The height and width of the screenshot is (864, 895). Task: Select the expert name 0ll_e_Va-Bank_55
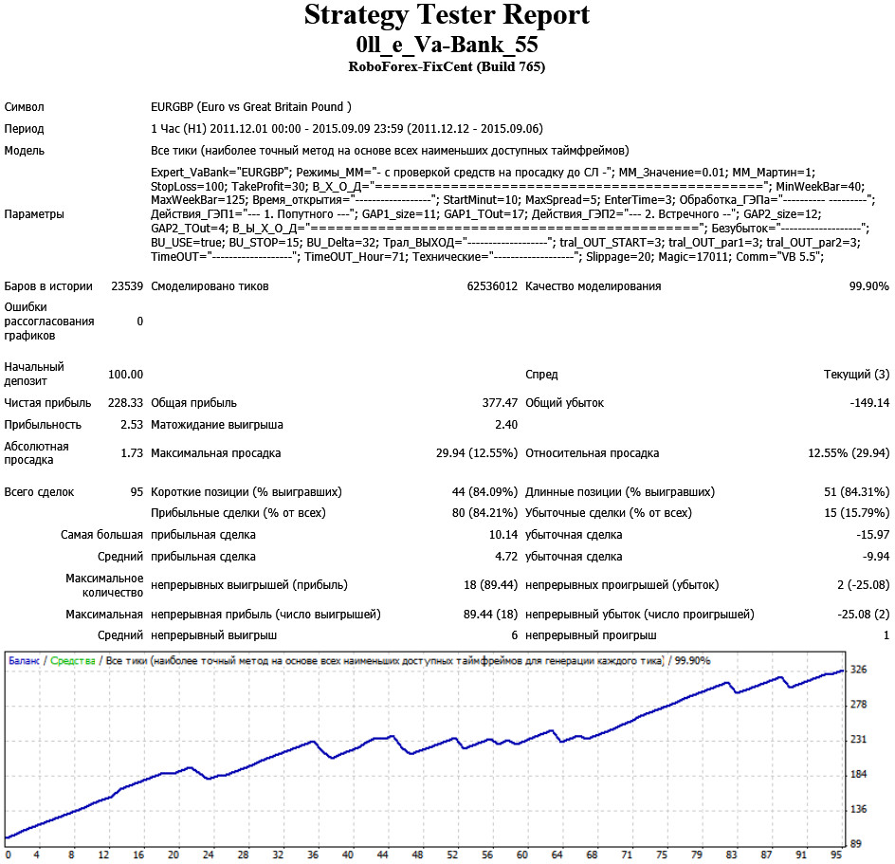tap(447, 45)
